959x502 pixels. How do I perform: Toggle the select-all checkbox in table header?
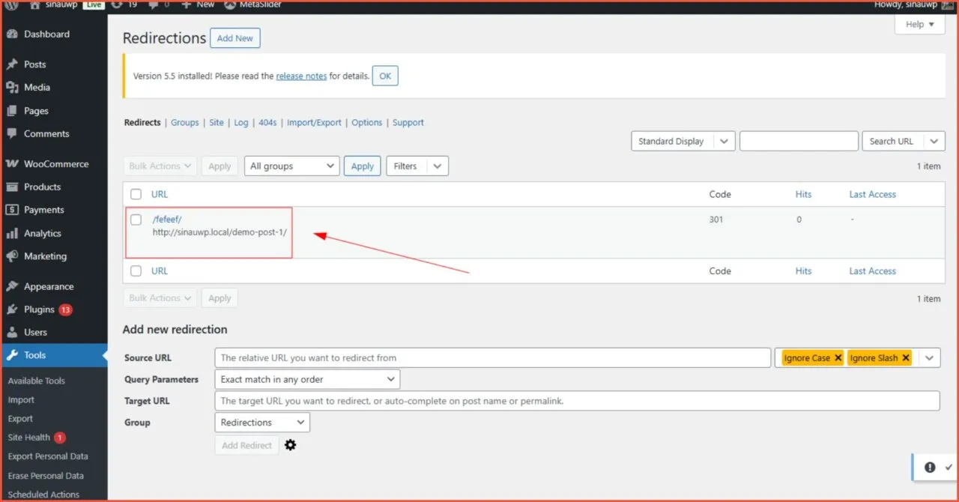pyautogui.click(x=136, y=194)
